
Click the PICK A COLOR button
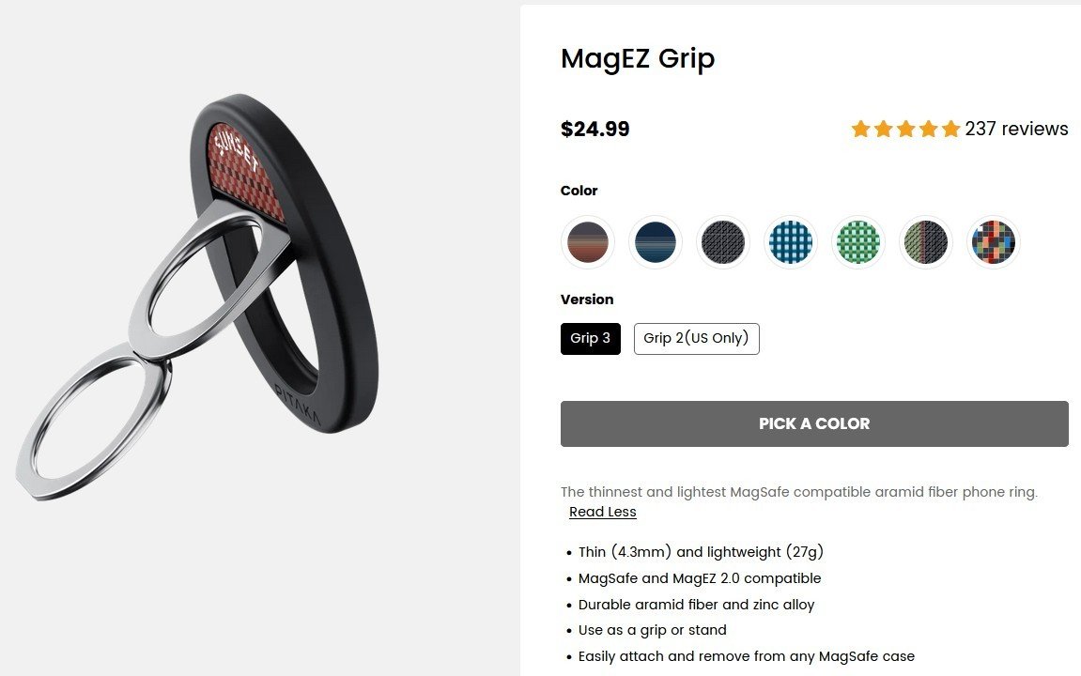pos(814,423)
